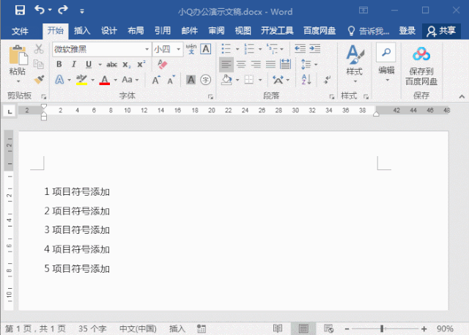Image resolution: width=469 pixels, height=335 pixels.
Task: Copy selection with the copy icon
Action: pos(39,64)
